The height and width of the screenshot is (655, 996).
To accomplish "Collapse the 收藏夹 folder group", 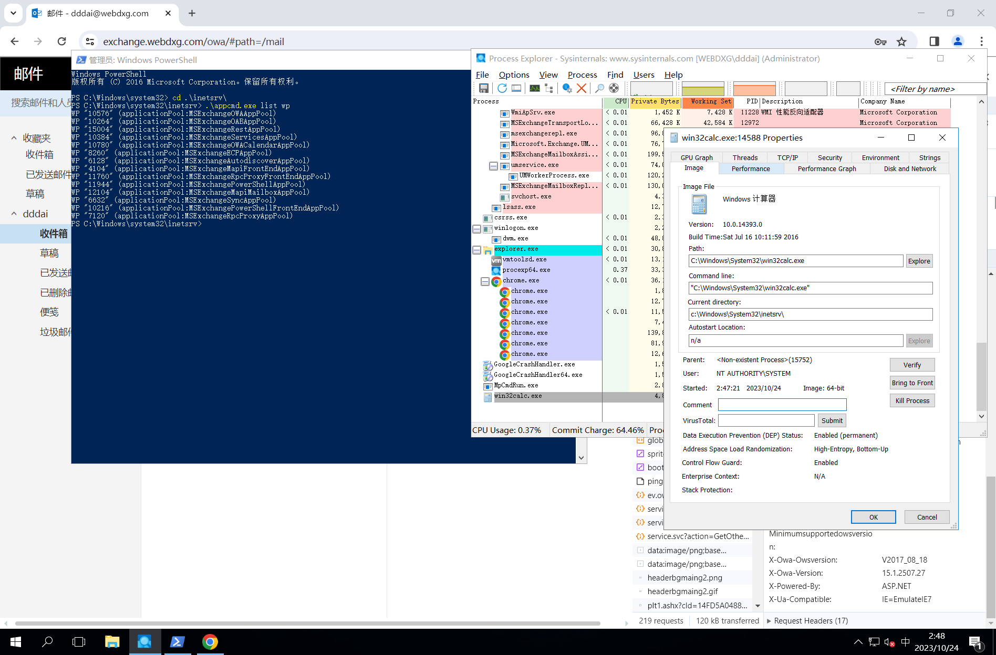I will [x=14, y=138].
